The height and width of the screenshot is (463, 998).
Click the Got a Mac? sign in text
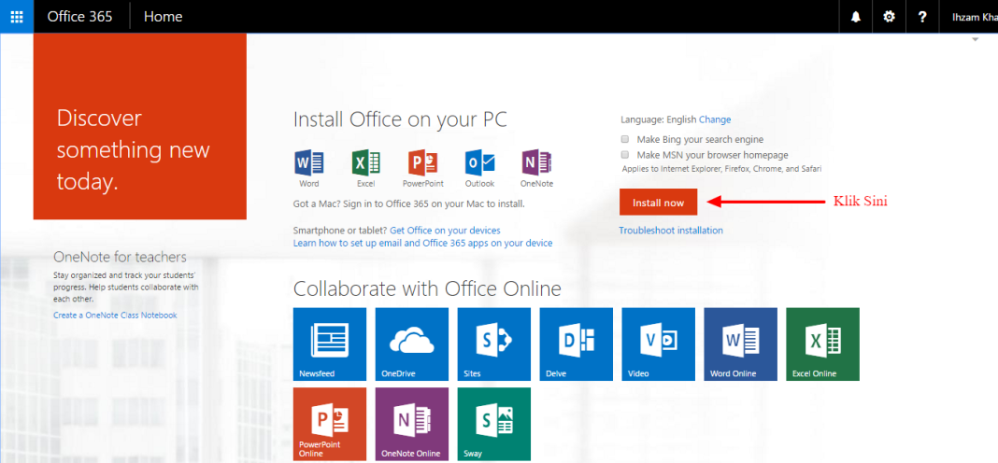408,204
